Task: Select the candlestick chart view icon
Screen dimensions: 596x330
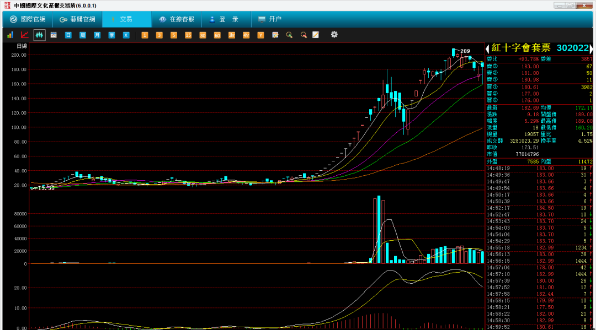Action: point(39,35)
